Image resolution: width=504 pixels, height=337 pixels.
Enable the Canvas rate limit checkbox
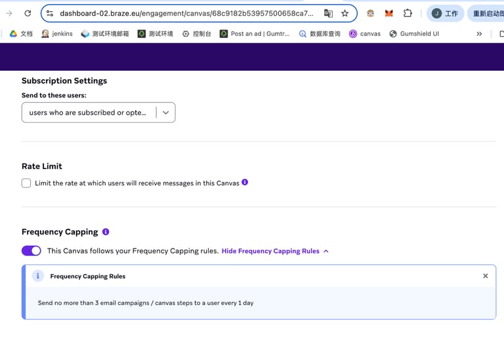pos(26,183)
